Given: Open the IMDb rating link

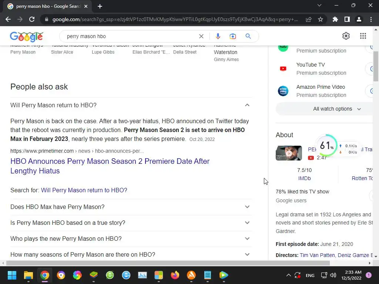Looking at the screenshot, I should (x=304, y=178).
